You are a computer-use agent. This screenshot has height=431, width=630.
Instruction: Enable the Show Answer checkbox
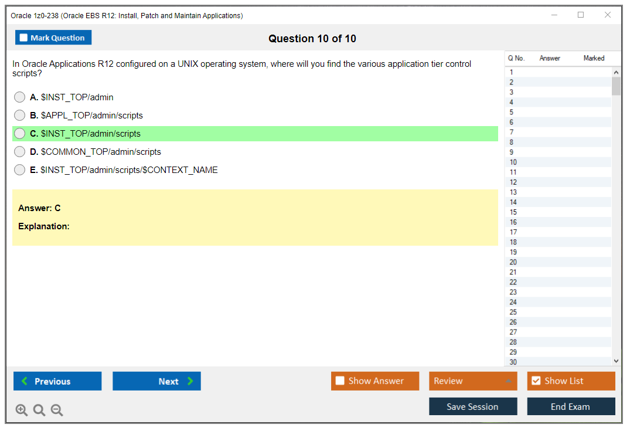pyautogui.click(x=340, y=381)
